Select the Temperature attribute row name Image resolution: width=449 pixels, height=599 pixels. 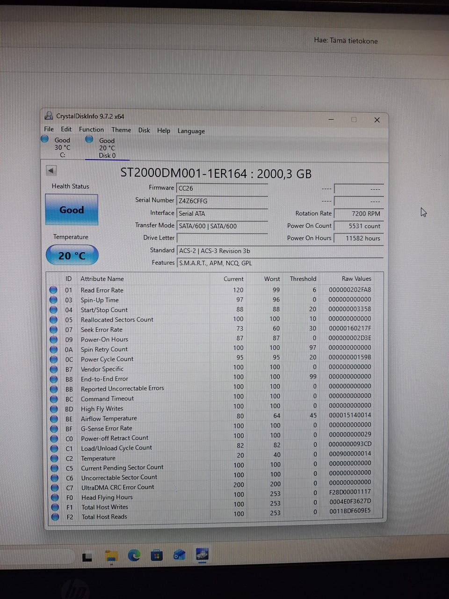point(98,458)
